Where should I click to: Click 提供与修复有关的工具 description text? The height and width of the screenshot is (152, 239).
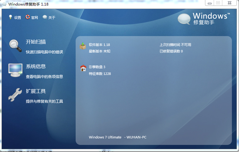pos(44,101)
